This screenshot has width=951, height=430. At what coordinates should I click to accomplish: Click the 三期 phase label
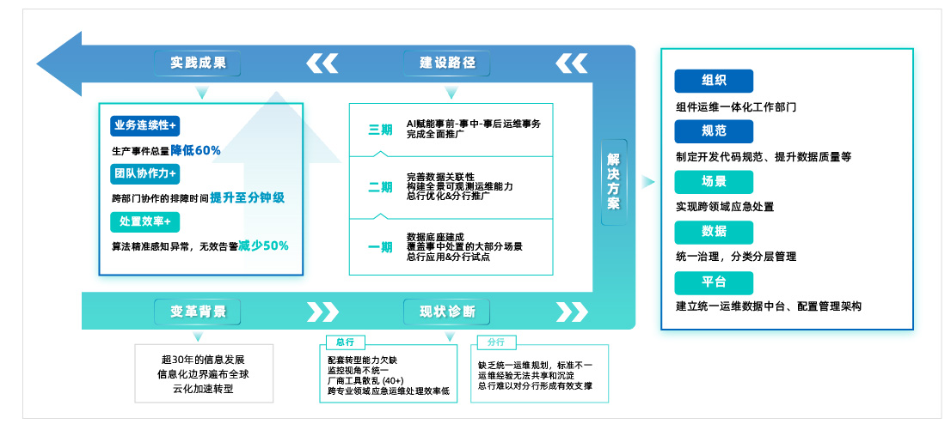[x=380, y=130]
